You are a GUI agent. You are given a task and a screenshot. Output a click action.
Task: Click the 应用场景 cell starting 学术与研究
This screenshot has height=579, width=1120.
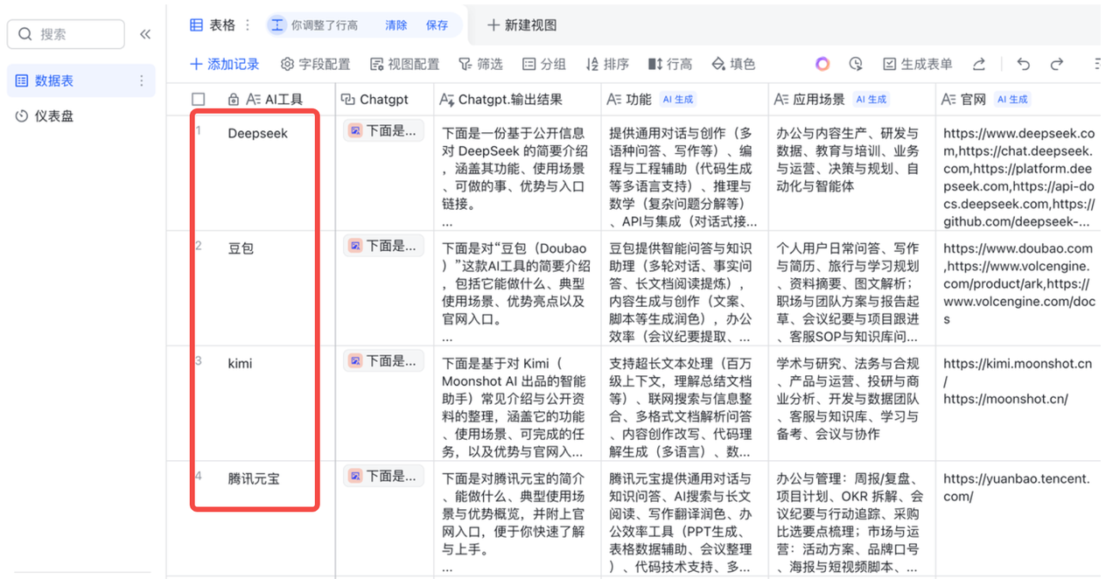click(x=852, y=403)
